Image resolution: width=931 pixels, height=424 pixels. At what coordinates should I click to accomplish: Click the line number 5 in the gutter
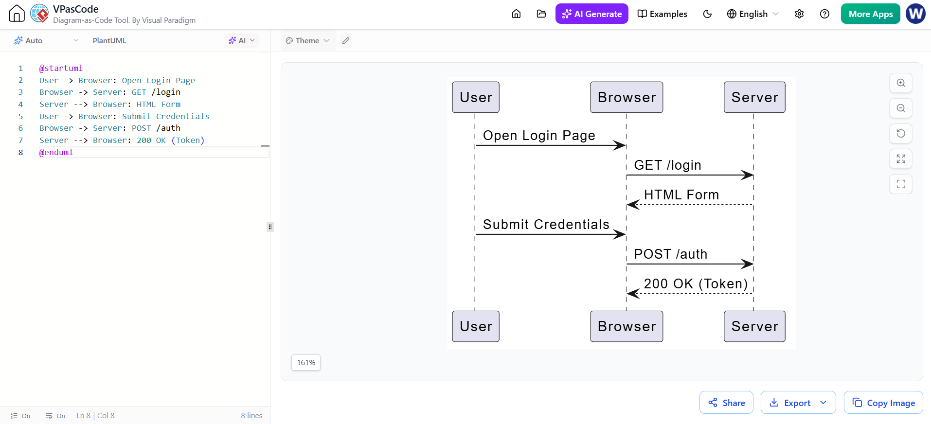[20, 116]
